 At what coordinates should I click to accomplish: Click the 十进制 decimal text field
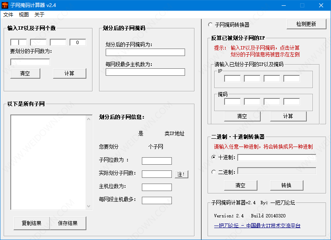277,157
